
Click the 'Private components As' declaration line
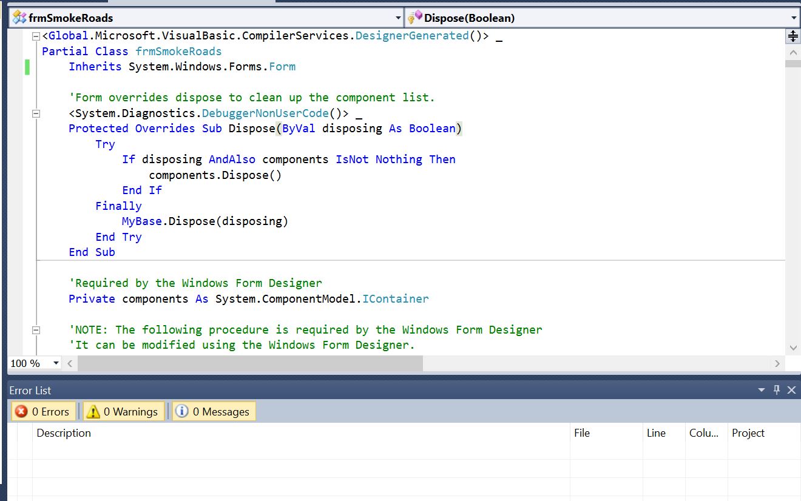(x=249, y=299)
